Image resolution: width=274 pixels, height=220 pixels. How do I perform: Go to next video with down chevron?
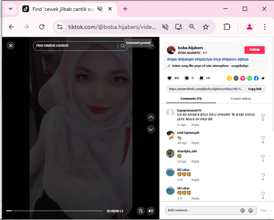(151, 129)
